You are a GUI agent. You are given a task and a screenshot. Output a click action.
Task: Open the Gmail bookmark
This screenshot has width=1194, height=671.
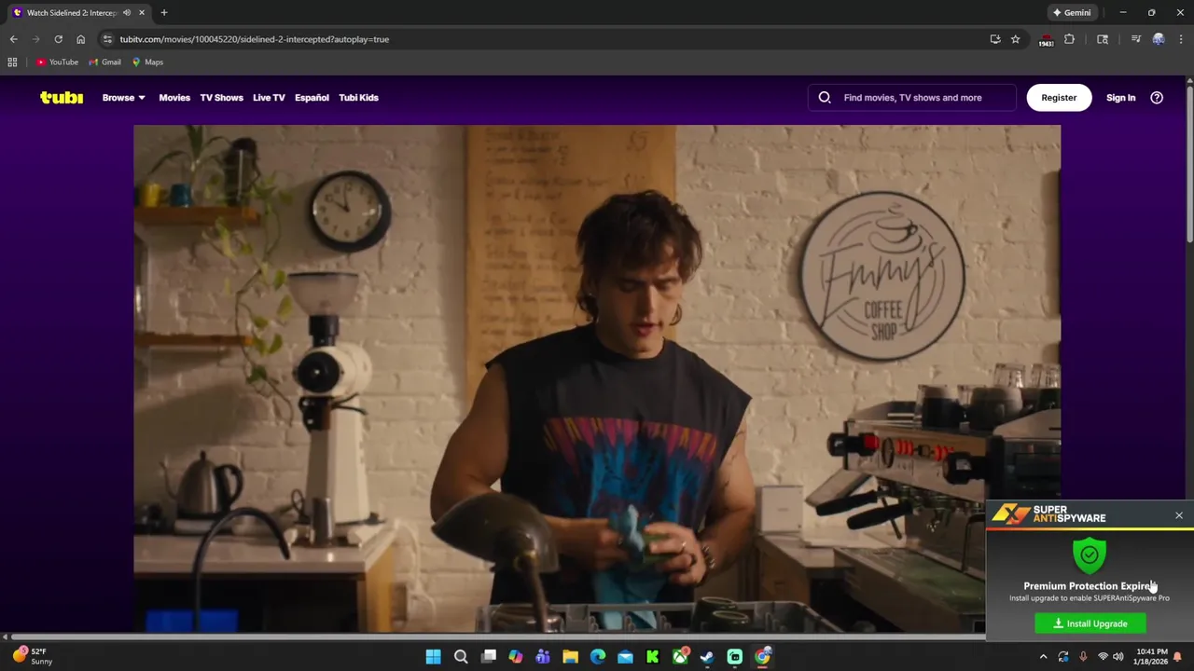click(x=104, y=62)
